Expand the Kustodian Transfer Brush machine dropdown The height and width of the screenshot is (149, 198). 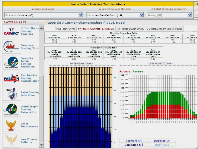click(x=141, y=15)
